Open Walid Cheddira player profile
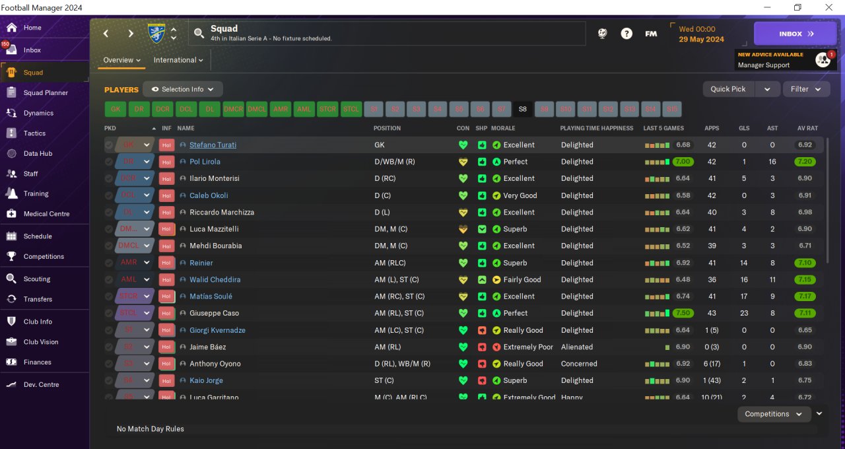 (215, 279)
